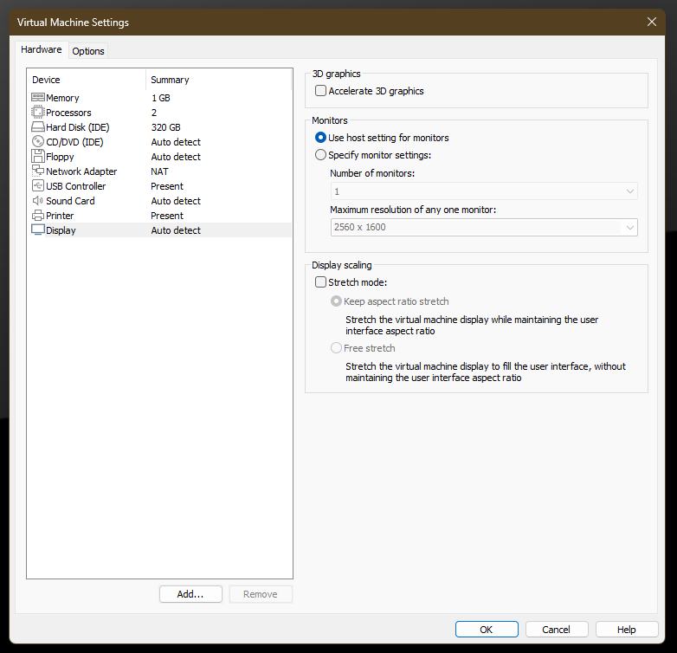Select the Hard Disk (IDE) label
Screen dimensions: 677x653
[78, 127]
